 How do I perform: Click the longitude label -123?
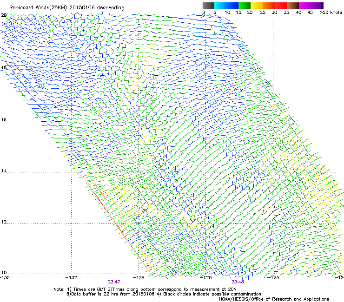point(273,278)
